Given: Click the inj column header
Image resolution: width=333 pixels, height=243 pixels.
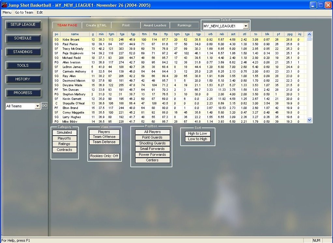Looking at the screenshot, I should [300, 34].
